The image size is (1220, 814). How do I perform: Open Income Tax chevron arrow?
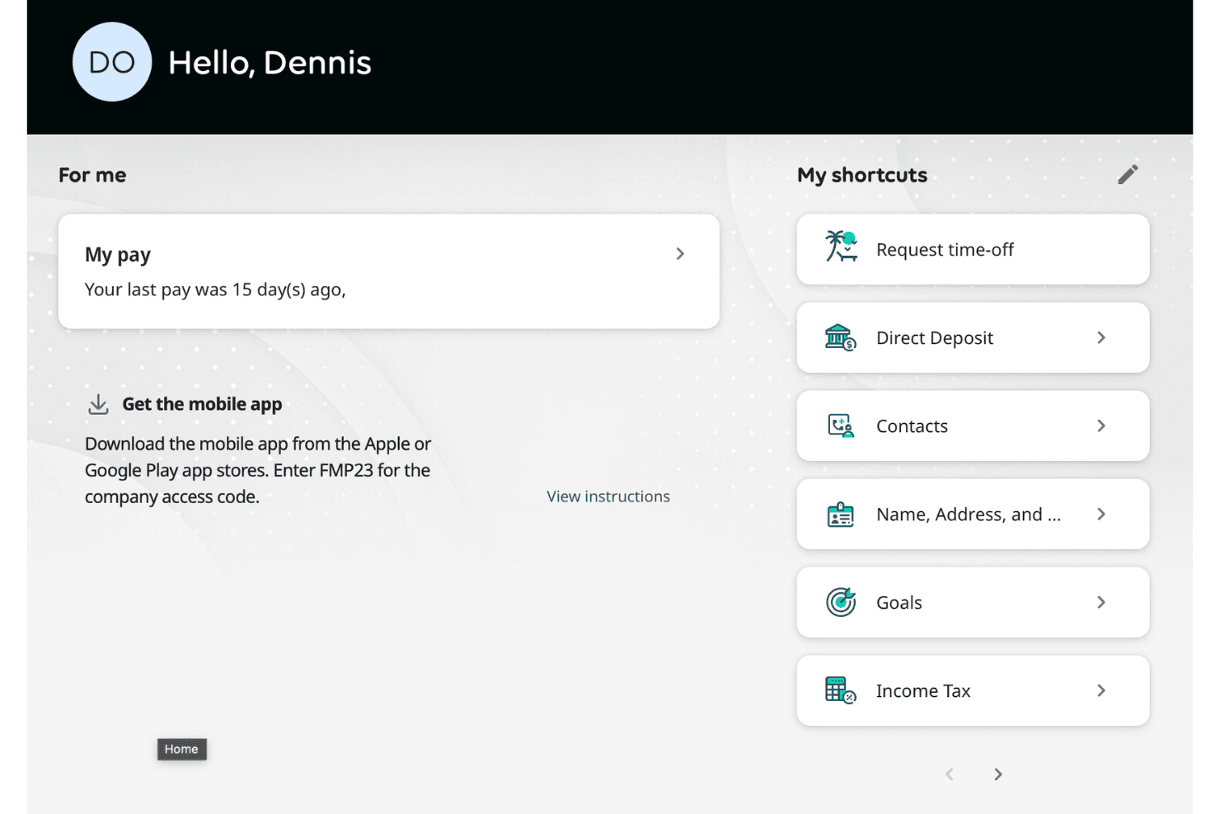click(x=1101, y=690)
